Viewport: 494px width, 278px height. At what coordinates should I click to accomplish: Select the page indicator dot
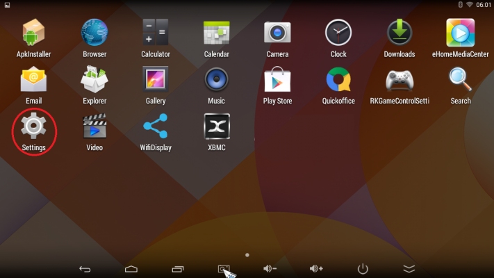[247, 255]
